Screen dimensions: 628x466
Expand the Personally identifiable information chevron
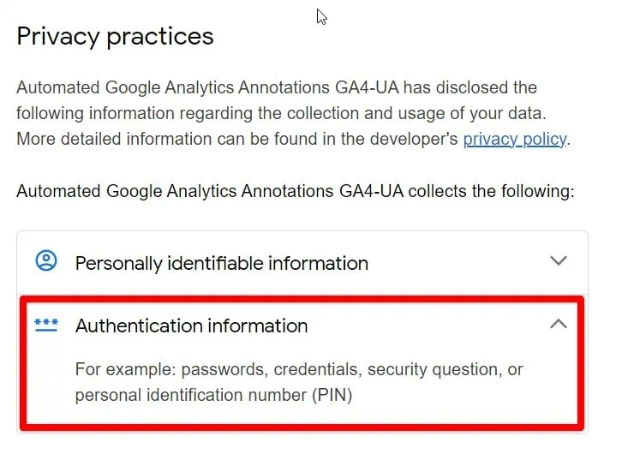(x=559, y=260)
